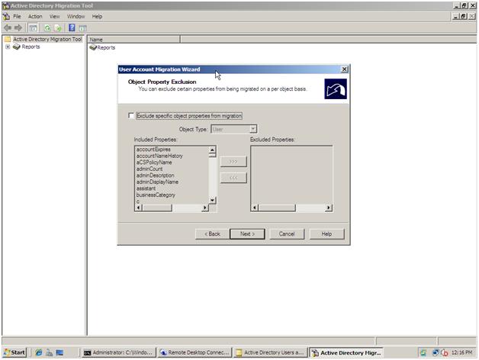Click the Reports book icon in tree
479x360 pixels.
[x=17, y=47]
